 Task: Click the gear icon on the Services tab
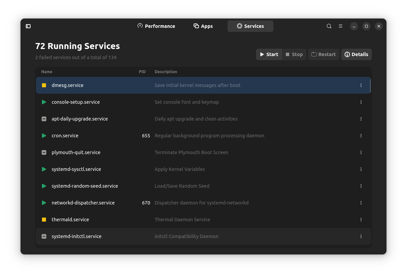tap(240, 26)
